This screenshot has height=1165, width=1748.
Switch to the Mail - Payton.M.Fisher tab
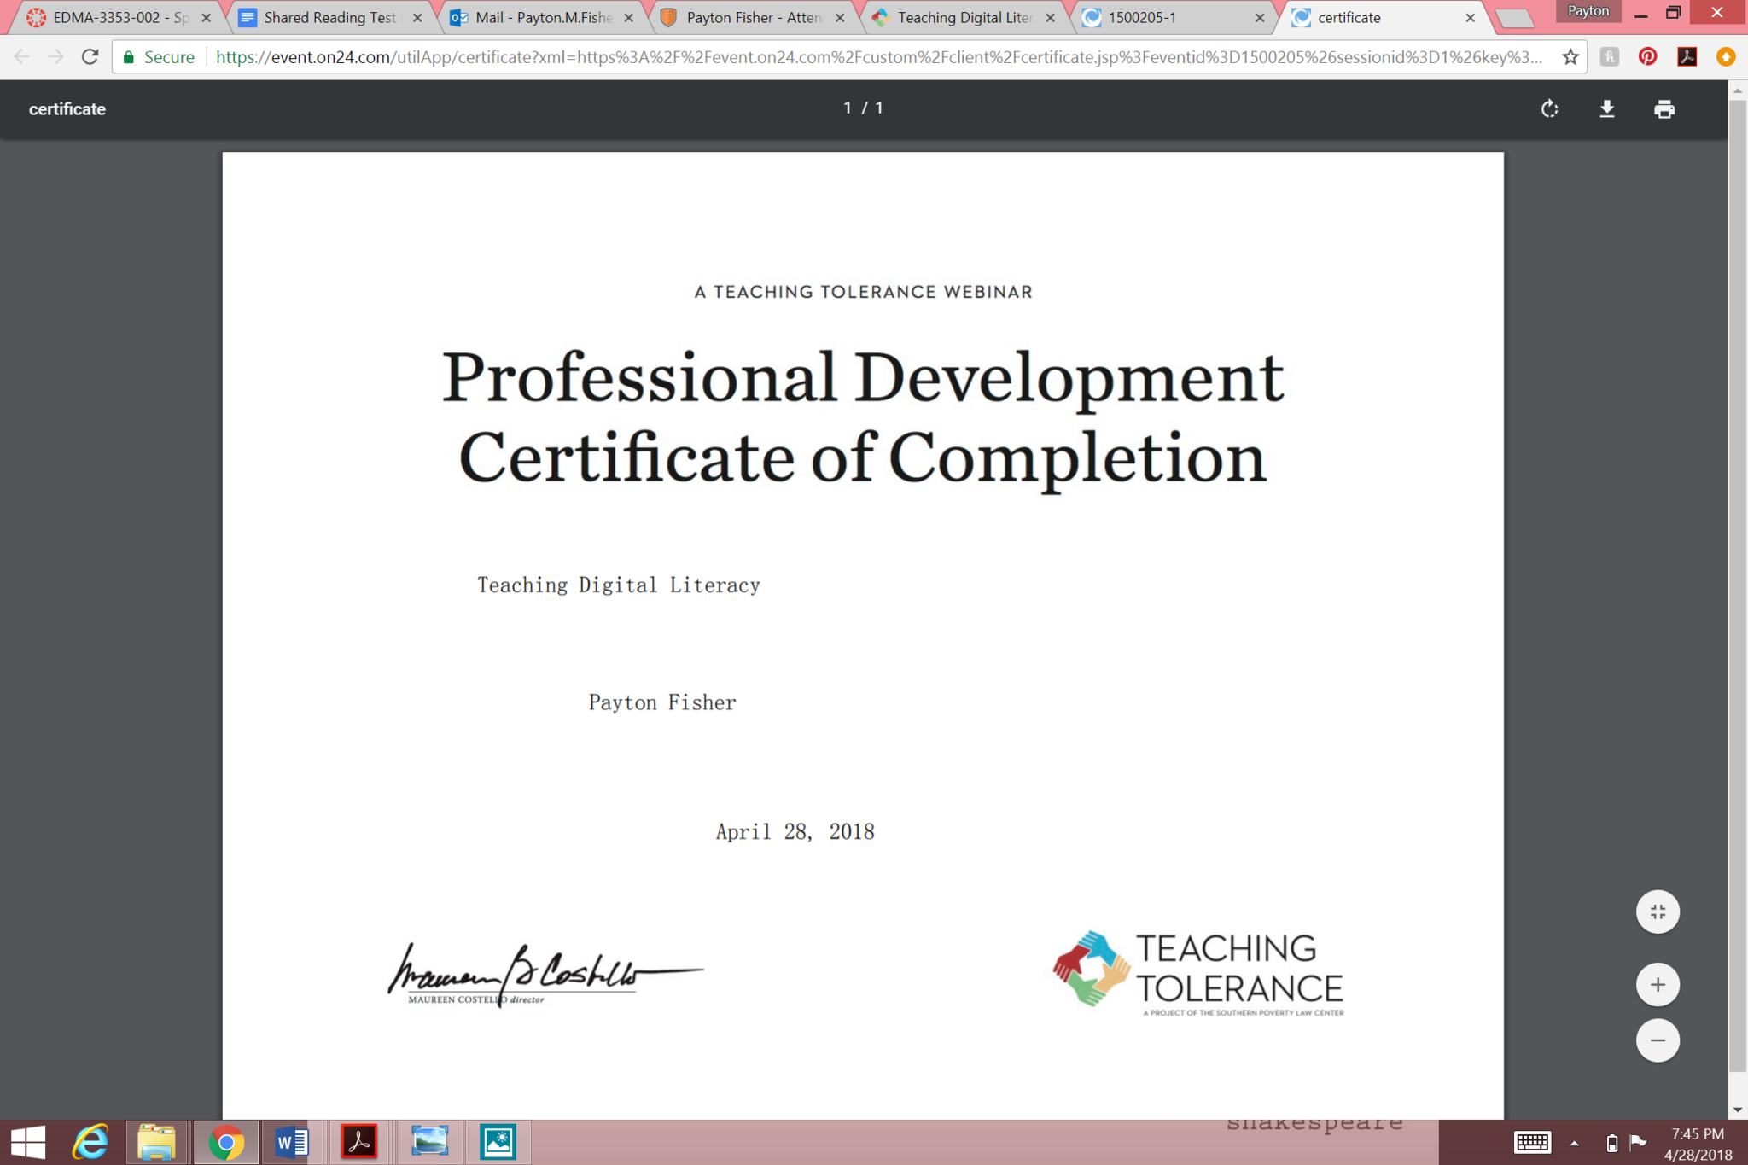(x=542, y=18)
